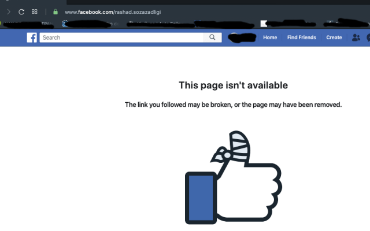This screenshot has width=370, height=231.
Task: Open the Messenger icon at navbar edge
Action: click(x=368, y=38)
